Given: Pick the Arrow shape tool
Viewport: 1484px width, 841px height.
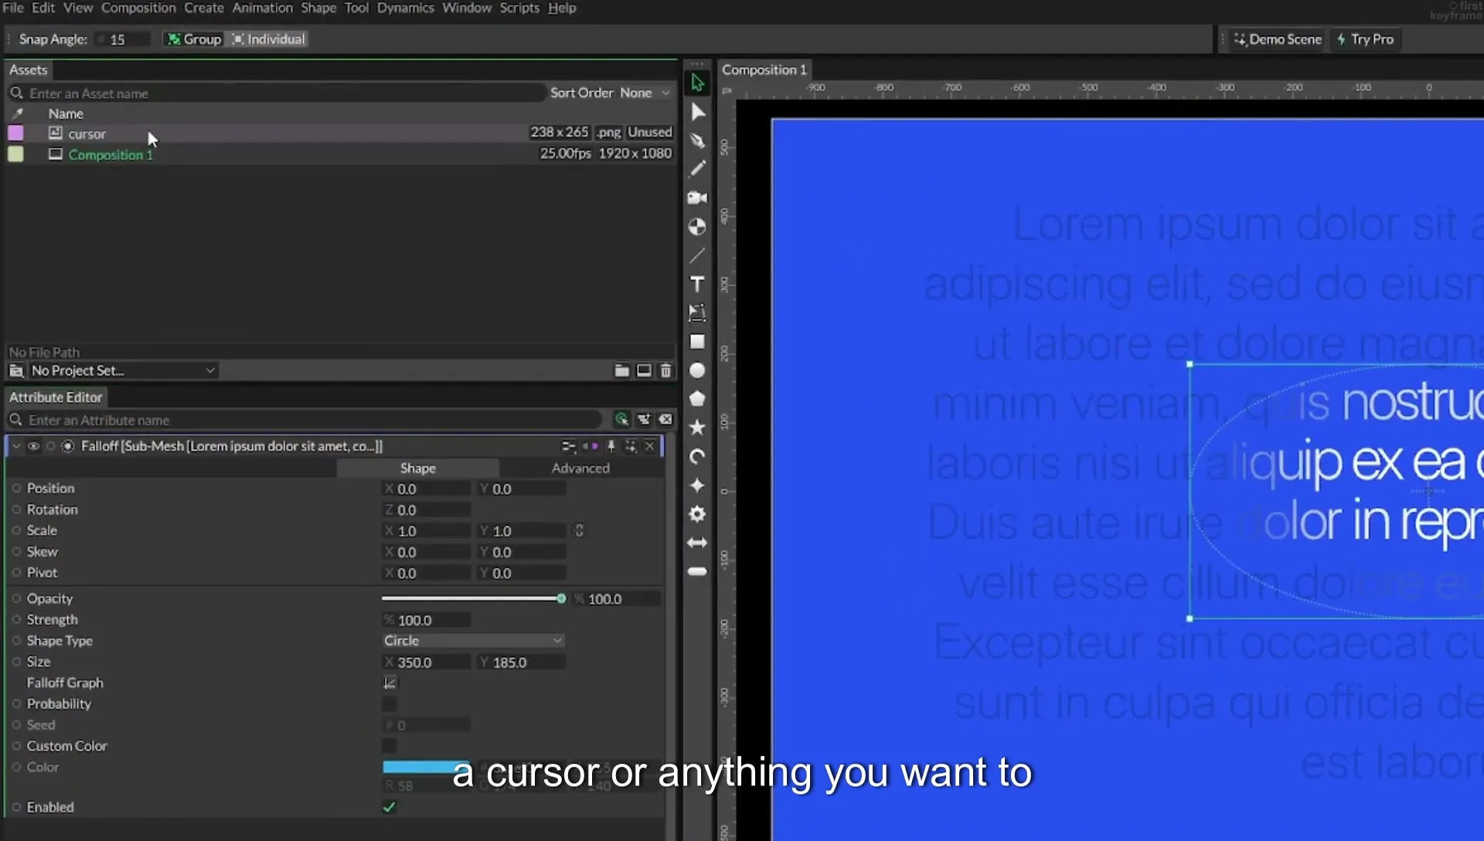Looking at the screenshot, I should (x=697, y=543).
